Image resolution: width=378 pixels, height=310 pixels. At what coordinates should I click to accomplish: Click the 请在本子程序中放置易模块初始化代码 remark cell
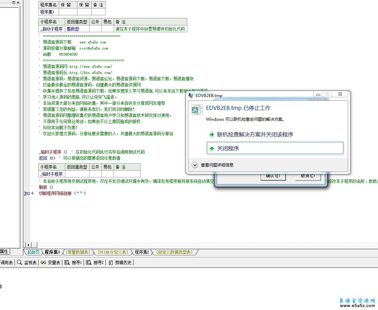(x=150, y=29)
